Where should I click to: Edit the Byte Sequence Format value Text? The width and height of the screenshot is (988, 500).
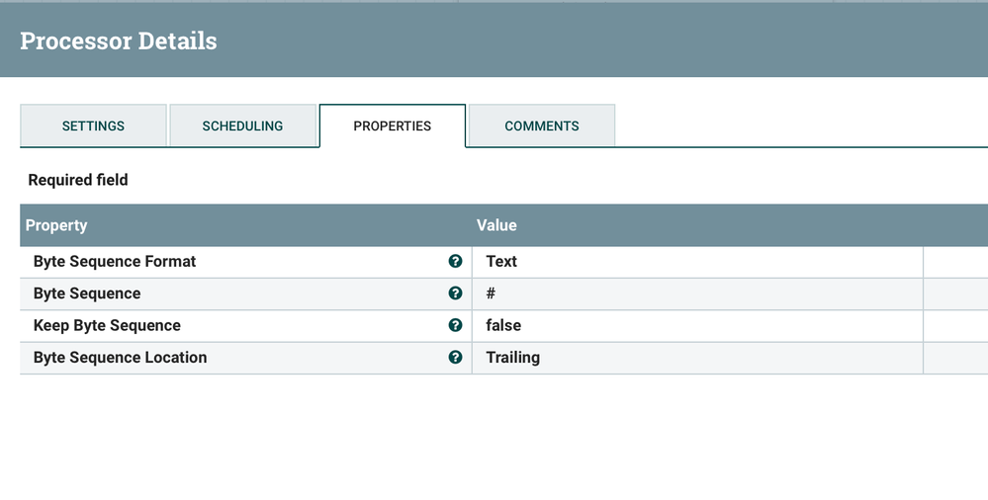point(501,261)
